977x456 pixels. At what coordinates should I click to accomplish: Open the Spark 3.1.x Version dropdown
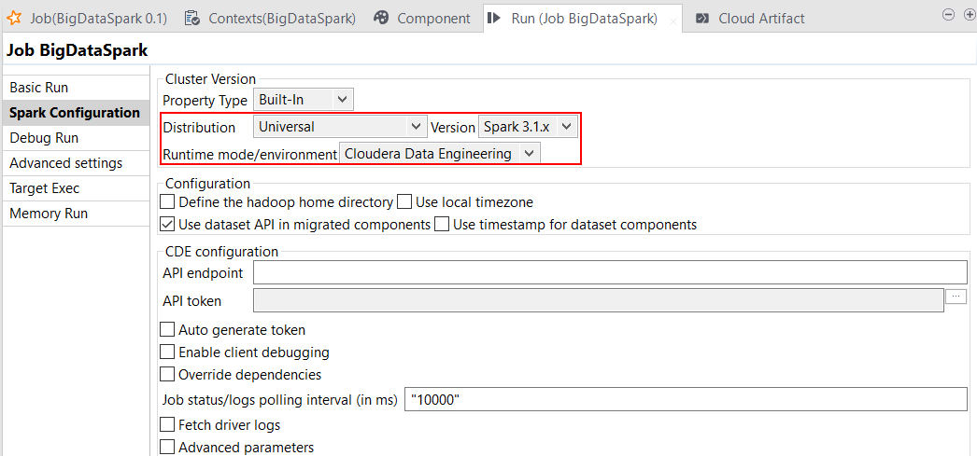528,127
